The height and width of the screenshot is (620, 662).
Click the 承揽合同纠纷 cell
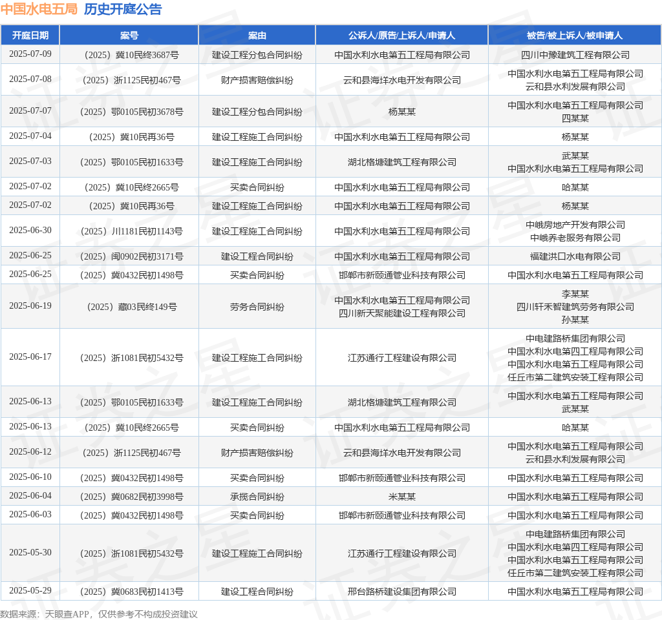tap(257, 497)
